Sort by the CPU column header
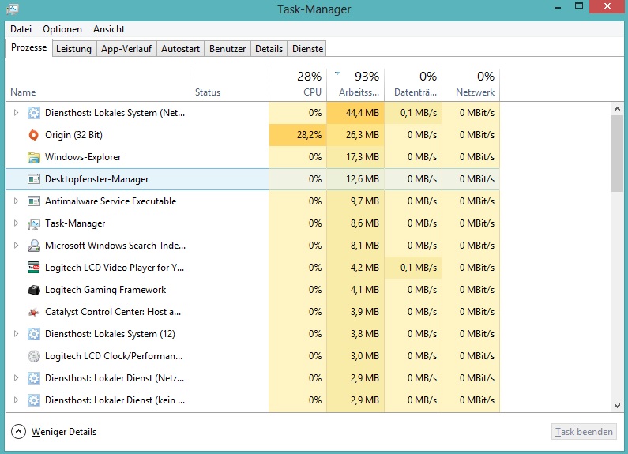The width and height of the screenshot is (628, 454). click(x=298, y=84)
